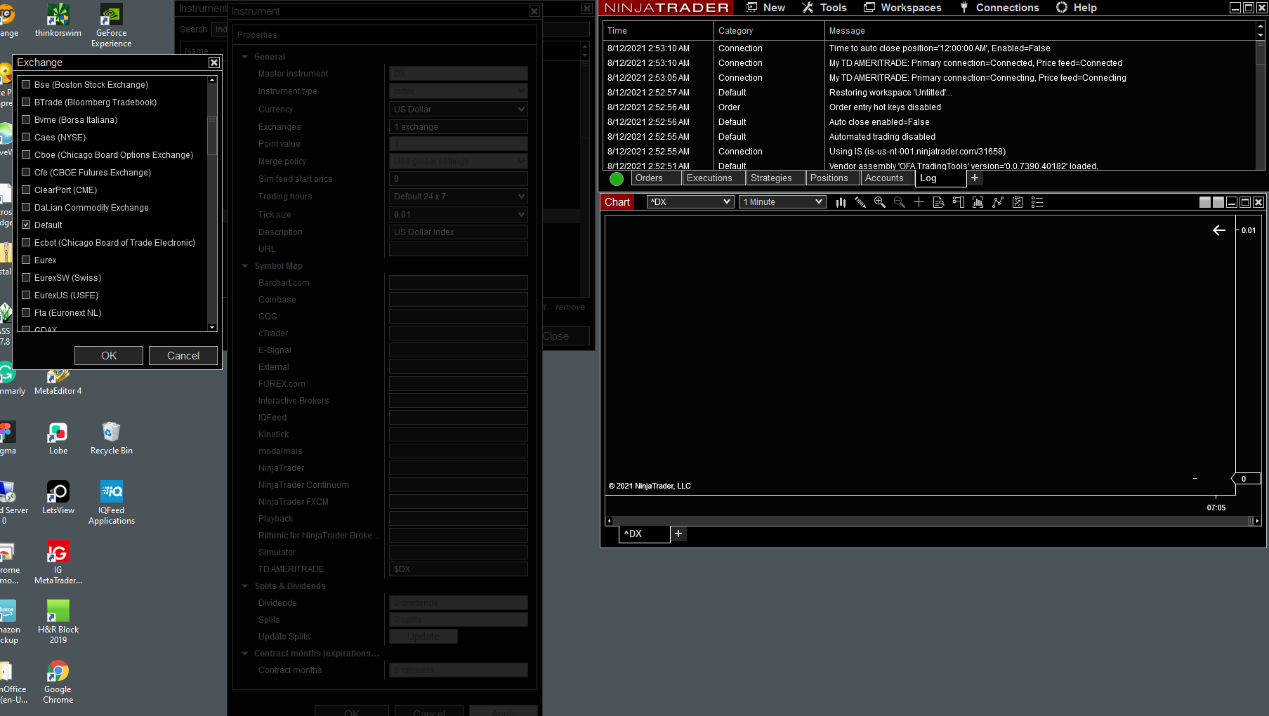Open the 1 Minute interval dropdown
Screen dimensions: 1269x716
(x=782, y=202)
